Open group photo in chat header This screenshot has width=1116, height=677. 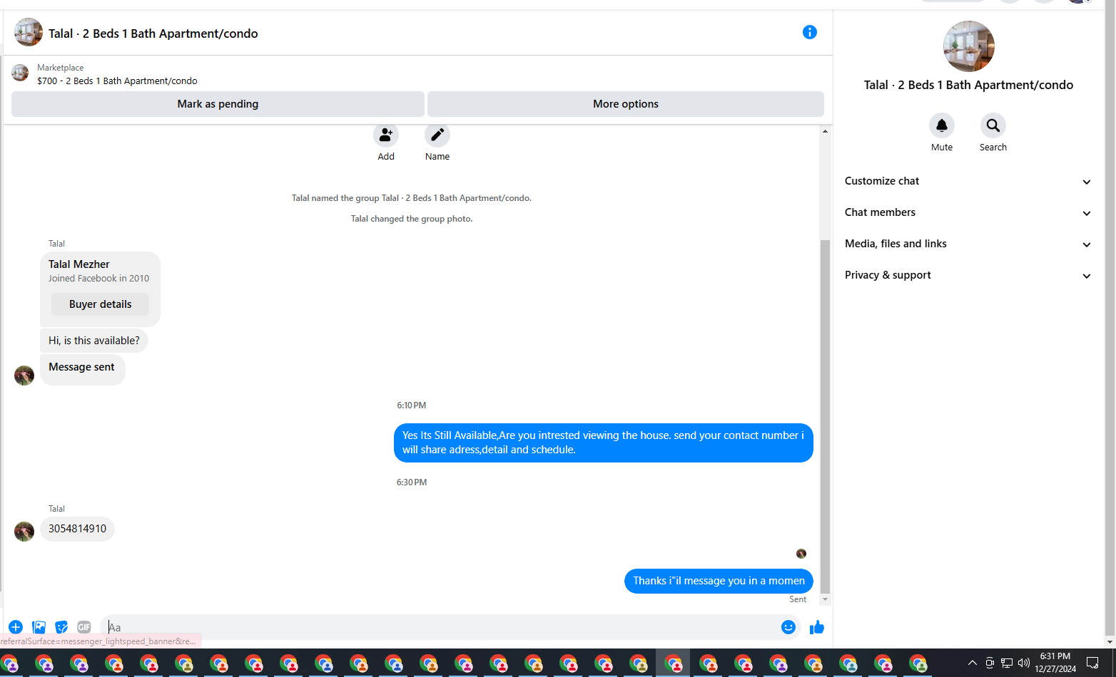29,33
